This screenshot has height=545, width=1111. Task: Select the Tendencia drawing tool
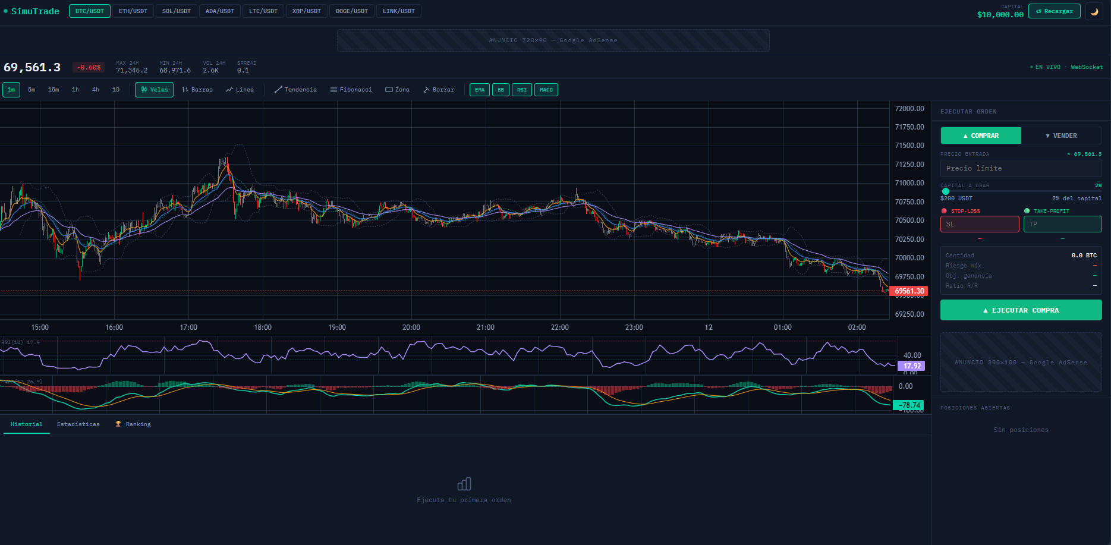point(295,89)
